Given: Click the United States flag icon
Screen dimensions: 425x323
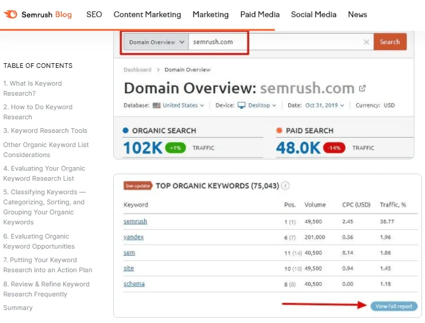Looking at the screenshot, I should 156,105.
